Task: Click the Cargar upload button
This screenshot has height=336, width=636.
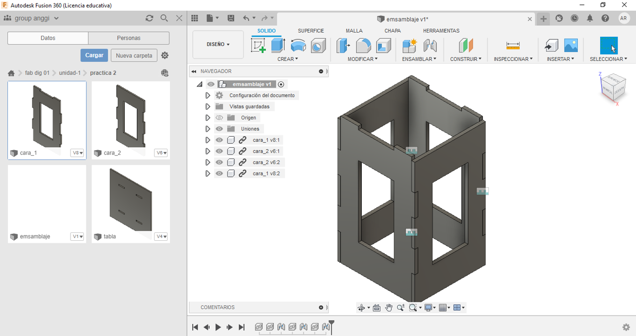Action: [94, 56]
